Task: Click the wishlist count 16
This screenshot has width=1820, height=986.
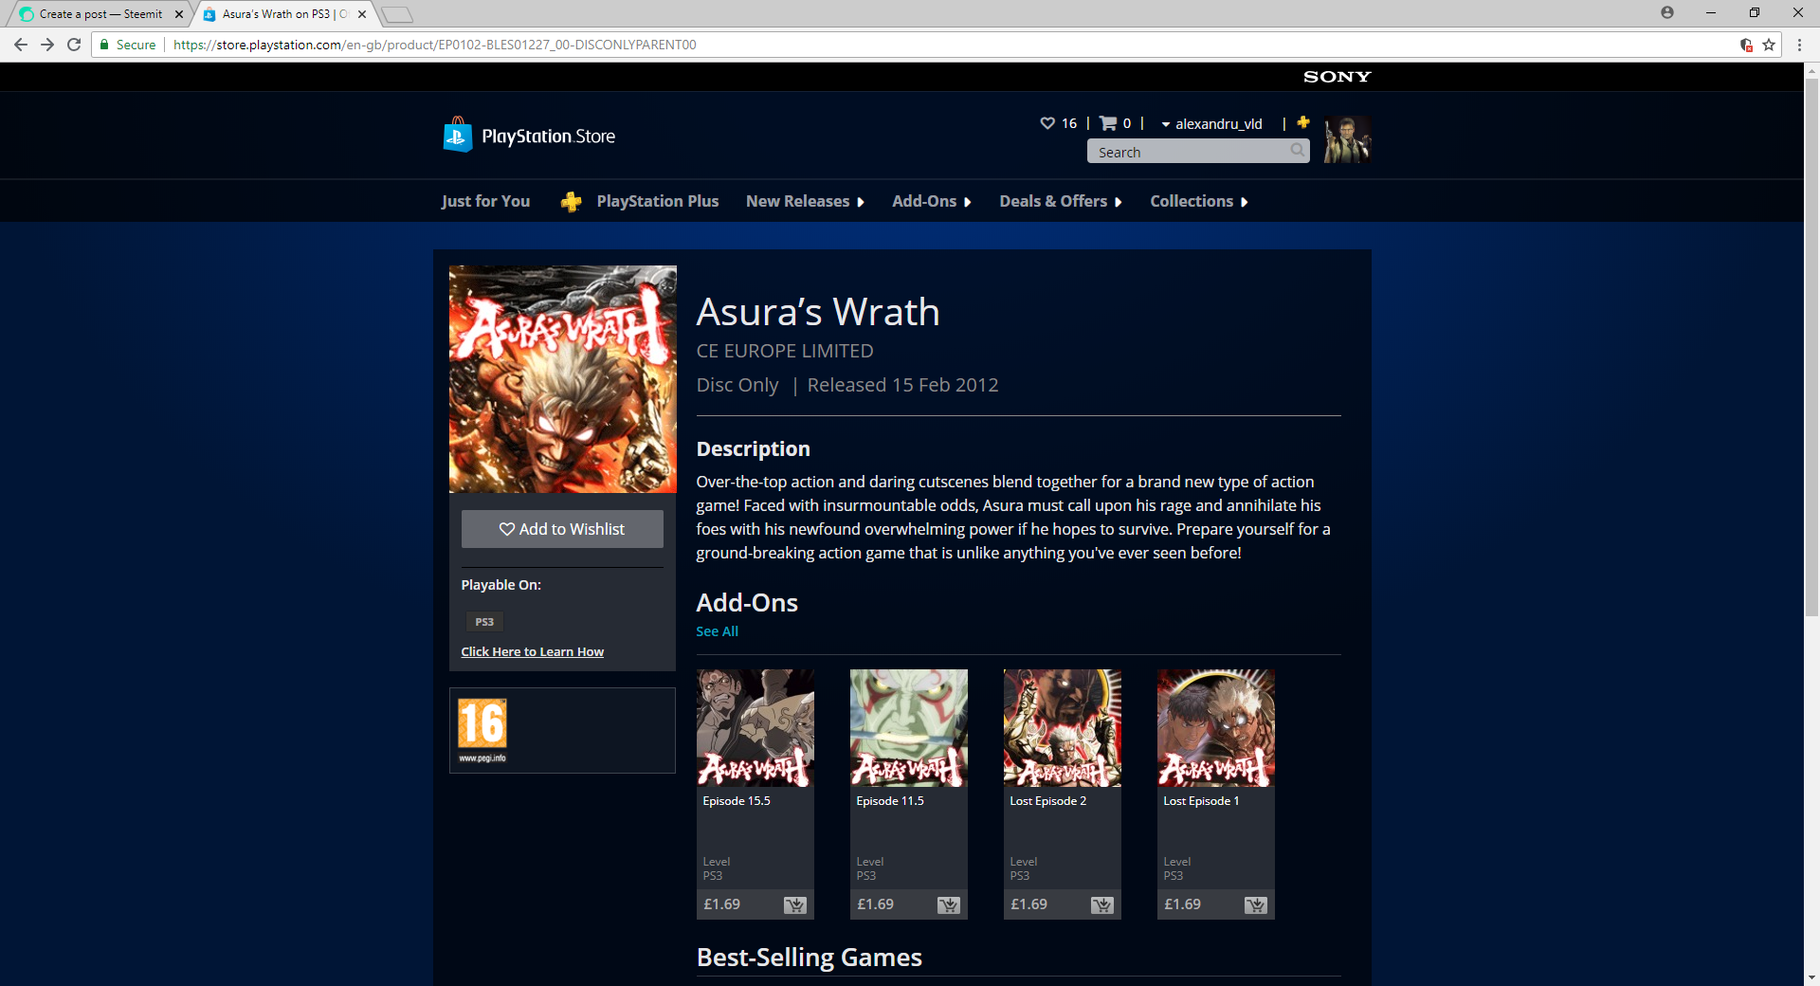Action: click(1069, 123)
